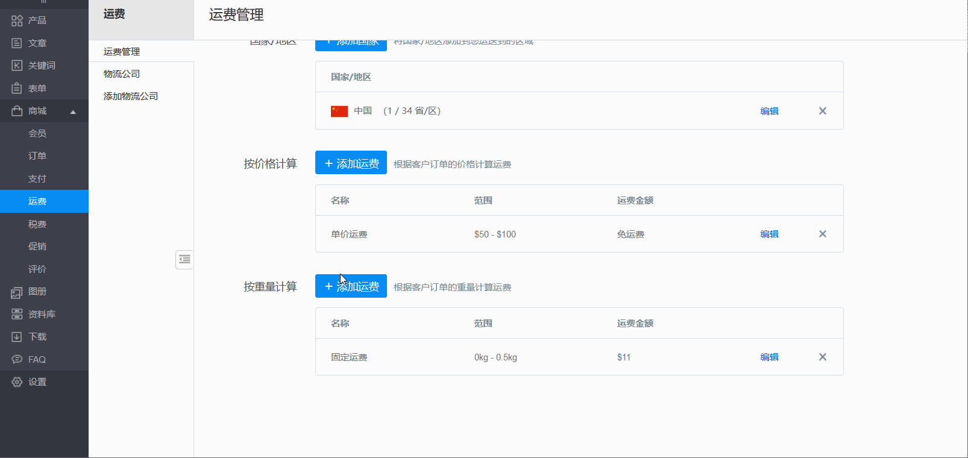Screen dimensions: 968x458
Task: Select 添加物流公司 in submenu
Action: coord(131,96)
